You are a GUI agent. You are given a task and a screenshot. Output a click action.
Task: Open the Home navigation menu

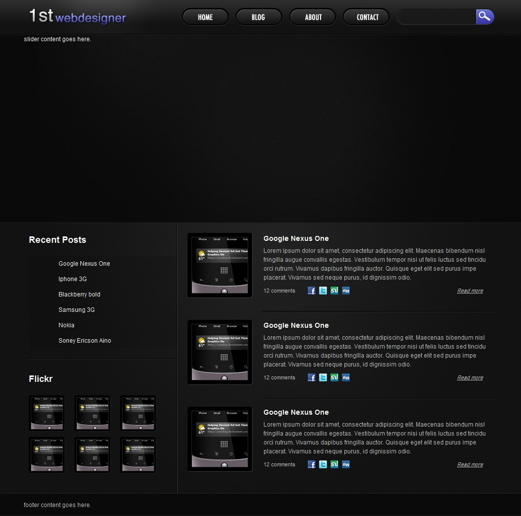(x=205, y=17)
